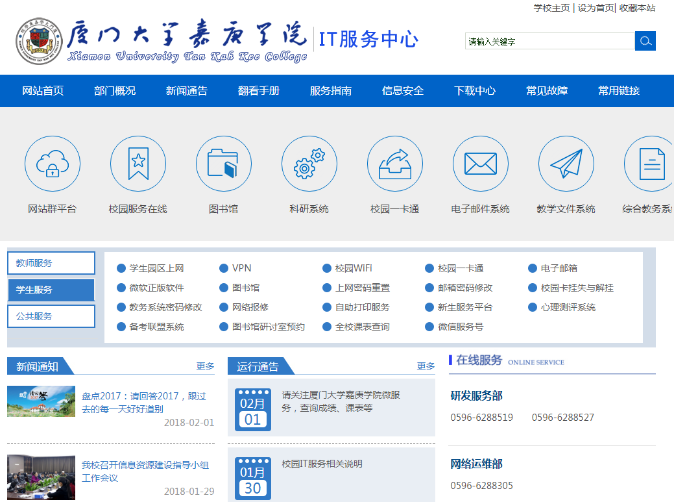This screenshot has height=502, width=674.
Task: Open the 新闻通告 menu item
Action: 187,91
